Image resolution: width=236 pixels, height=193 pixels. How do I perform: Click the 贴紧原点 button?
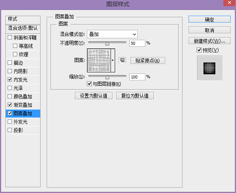[148, 61]
